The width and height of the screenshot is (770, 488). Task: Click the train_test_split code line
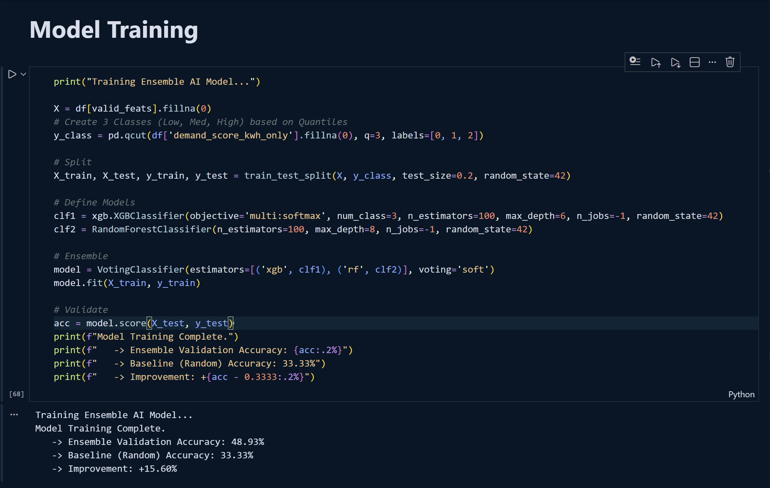click(312, 175)
